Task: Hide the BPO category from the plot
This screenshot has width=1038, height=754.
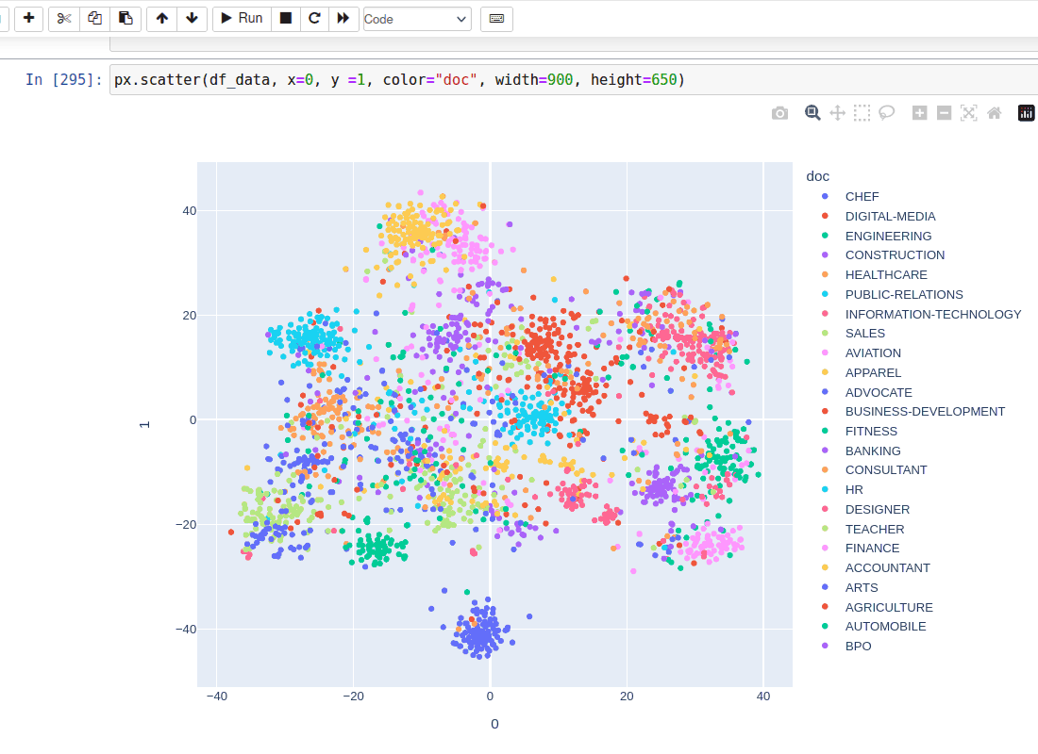Action: tap(858, 646)
